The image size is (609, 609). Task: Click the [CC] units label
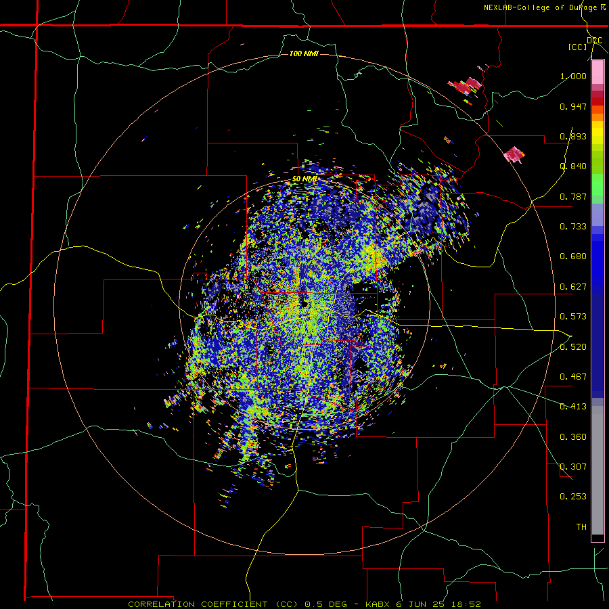tap(578, 47)
